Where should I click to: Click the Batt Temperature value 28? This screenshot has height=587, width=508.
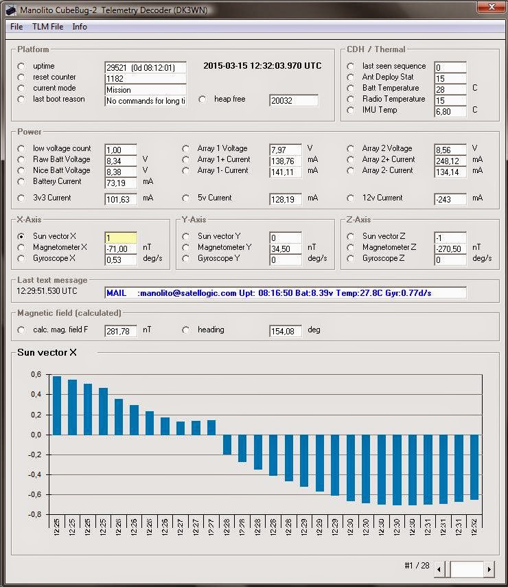[450, 89]
